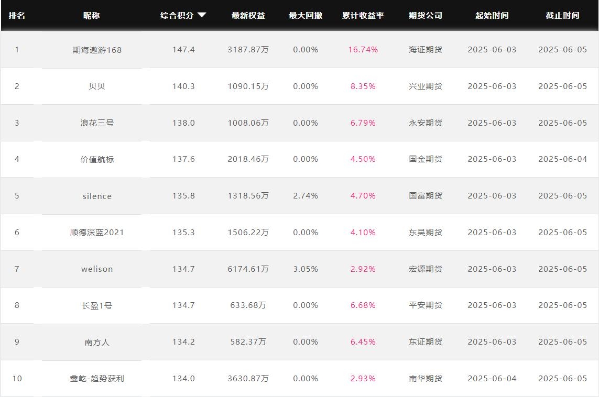599x397 pixels.
Task: Click the return rate 4.70%
Action: coord(363,196)
